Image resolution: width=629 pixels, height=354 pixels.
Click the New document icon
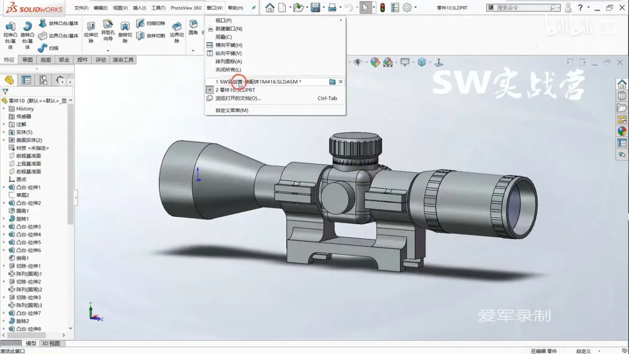point(282,7)
